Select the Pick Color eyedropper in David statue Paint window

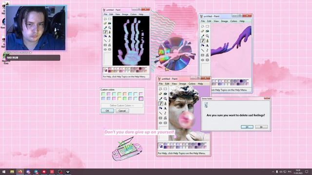click(160, 99)
